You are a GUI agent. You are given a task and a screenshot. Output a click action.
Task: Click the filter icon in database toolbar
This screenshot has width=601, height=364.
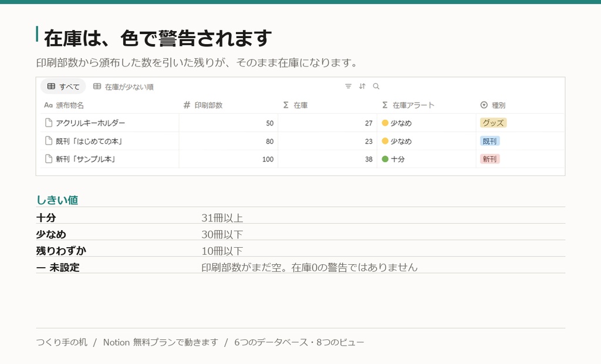click(x=348, y=86)
